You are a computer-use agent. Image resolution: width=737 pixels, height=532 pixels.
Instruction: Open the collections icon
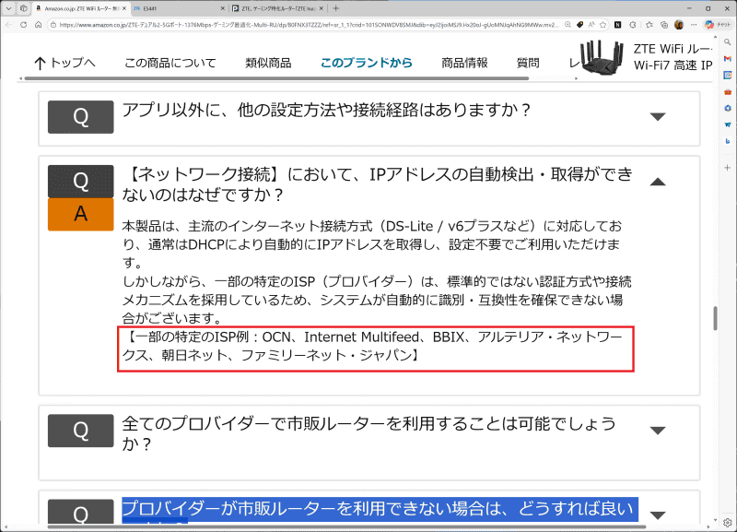coord(663,25)
